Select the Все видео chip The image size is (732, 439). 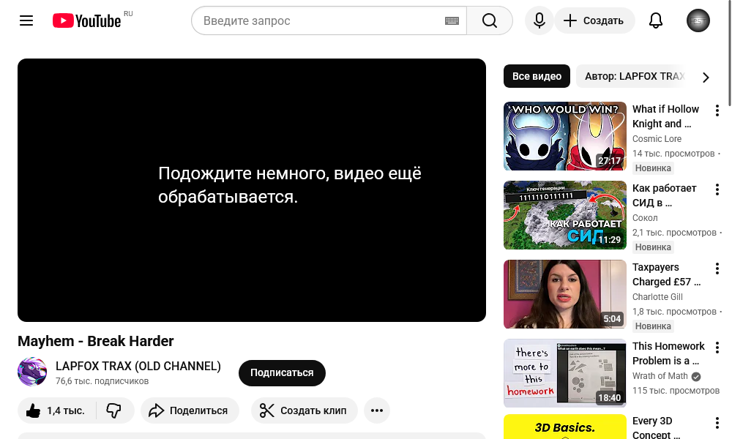(537, 76)
